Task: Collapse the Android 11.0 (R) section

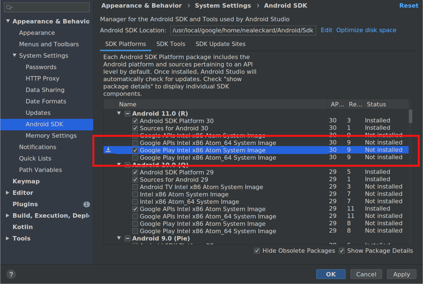Action: point(119,113)
